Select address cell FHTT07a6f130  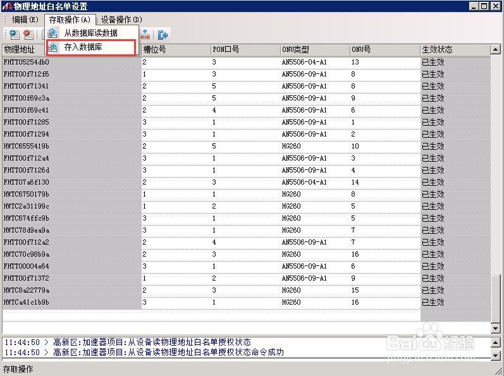pyautogui.click(x=72, y=182)
